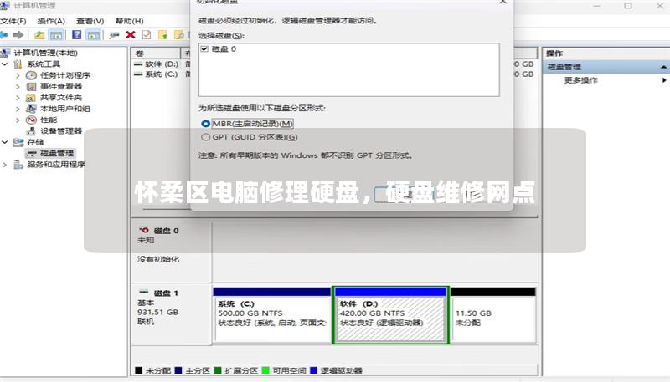
Task: Click the red X delete toolbar icon
Action: (x=131, y=35)
